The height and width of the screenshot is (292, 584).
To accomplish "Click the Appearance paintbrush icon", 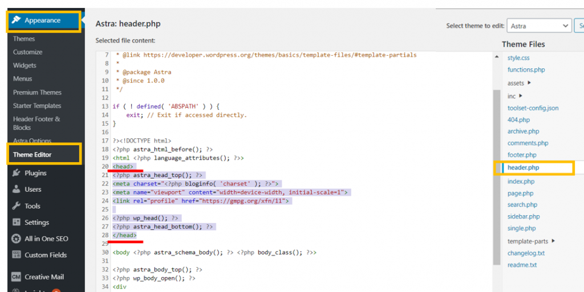I will coord(17,20).
